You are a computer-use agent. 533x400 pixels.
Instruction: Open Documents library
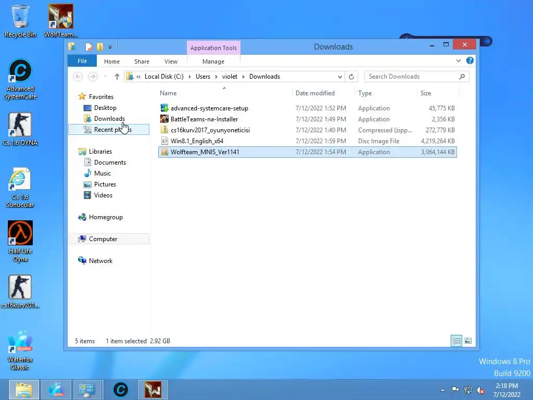[x=110, y=162]
